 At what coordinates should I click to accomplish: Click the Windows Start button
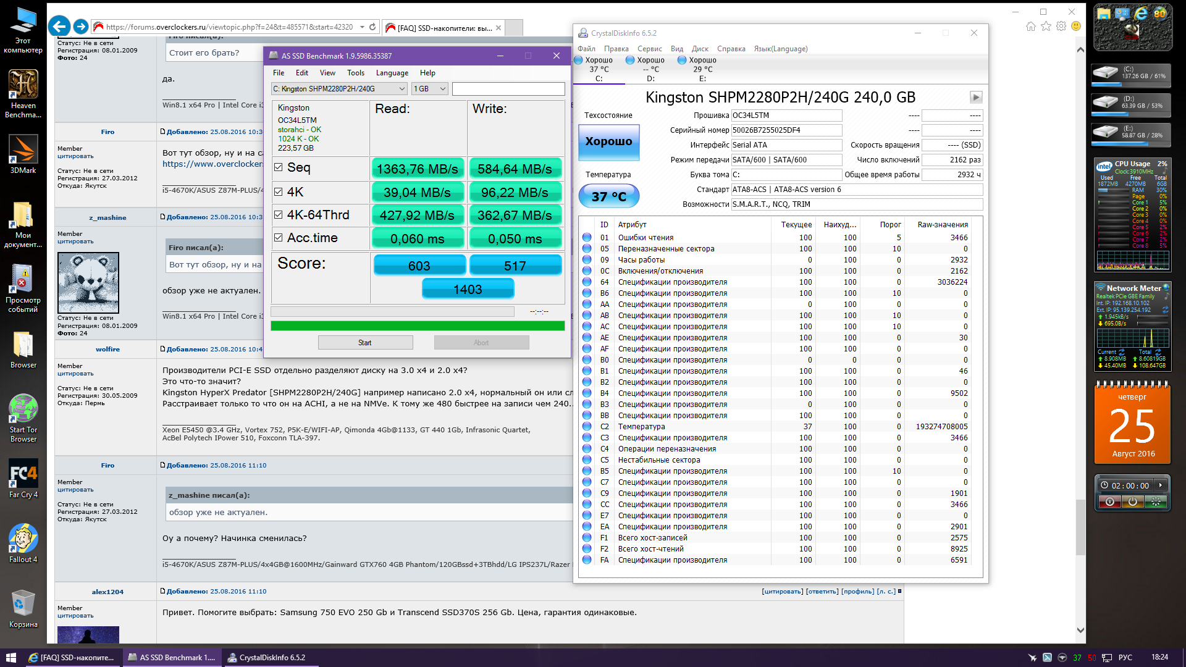coord(11,658)
